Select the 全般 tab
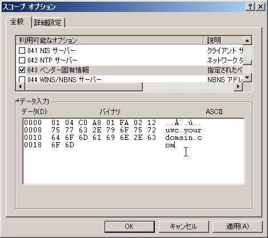Screen dimensions: 268x238 pyautogui.click(x=17, y=22)
